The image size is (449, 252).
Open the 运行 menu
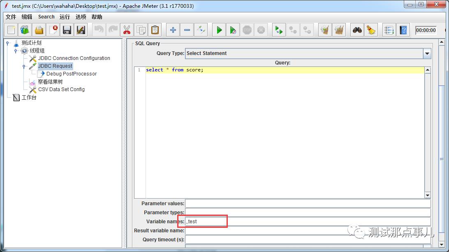pyautogui.click(x=65, y=17)
